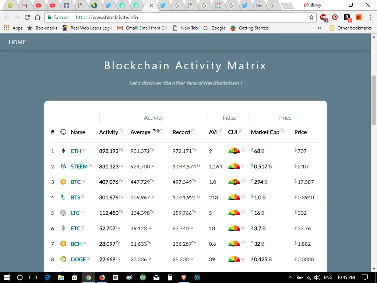The image size is (377, 283).
Task: Click the CUI gauge in ETH row
Action: pos(234,151)
